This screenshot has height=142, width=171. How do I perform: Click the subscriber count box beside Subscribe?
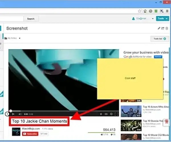tap(44, 134)
